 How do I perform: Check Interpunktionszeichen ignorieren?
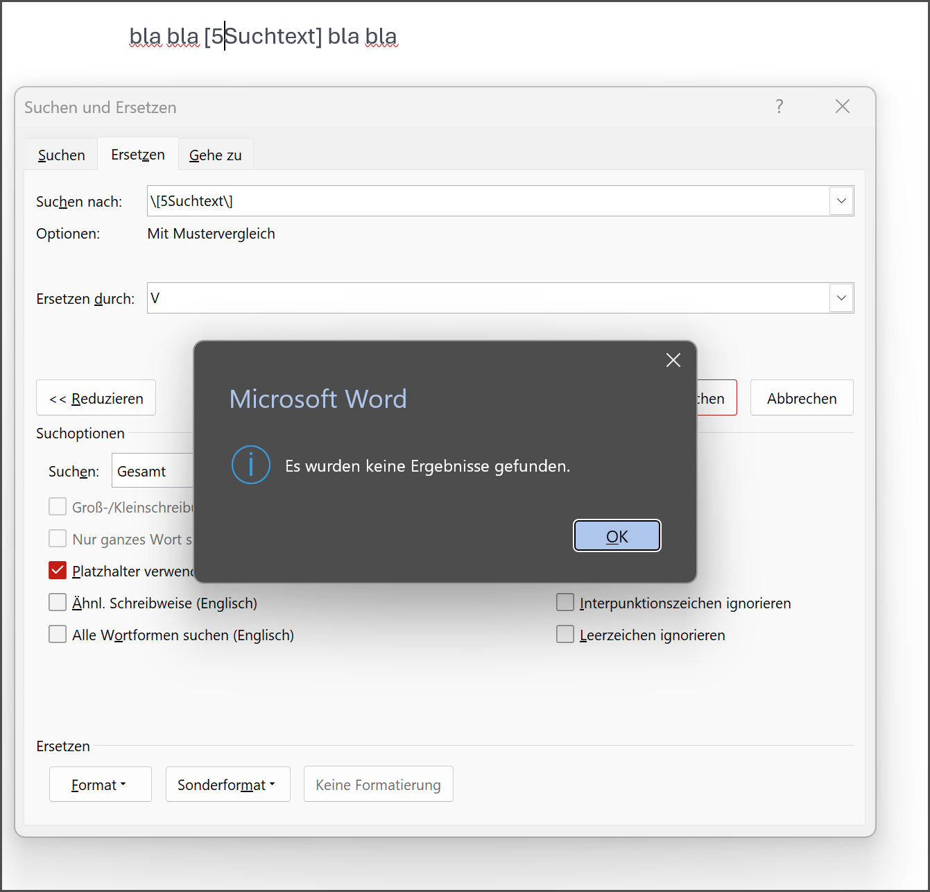pyautogui.click(x=565, y=603)
